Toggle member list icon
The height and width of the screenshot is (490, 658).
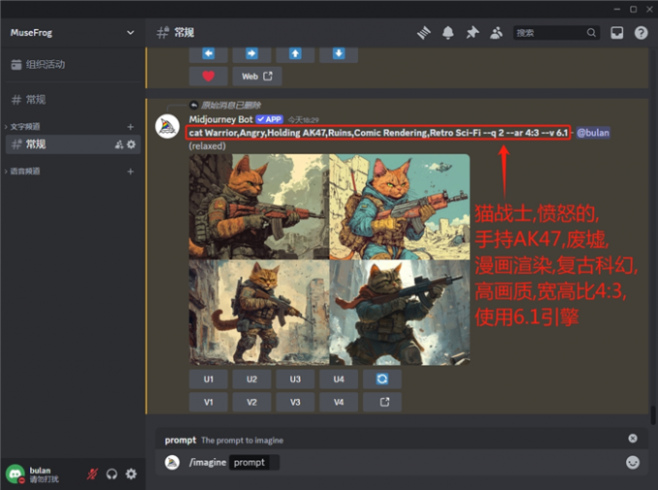(x=496, y=33)
